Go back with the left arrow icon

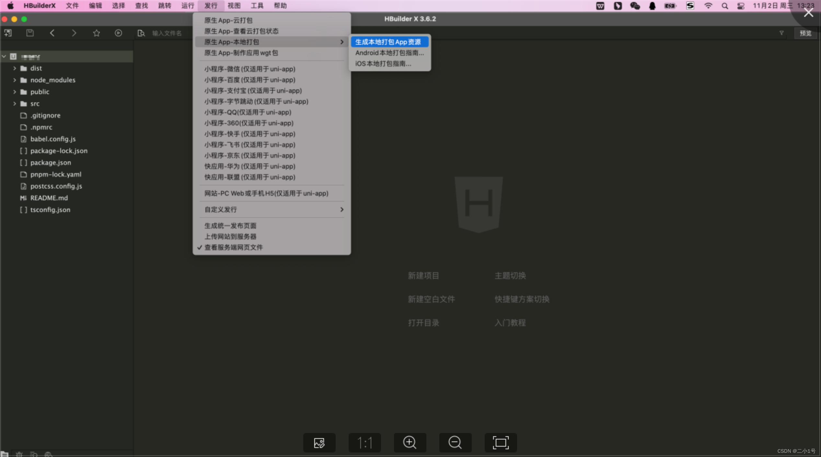[52, 33]
